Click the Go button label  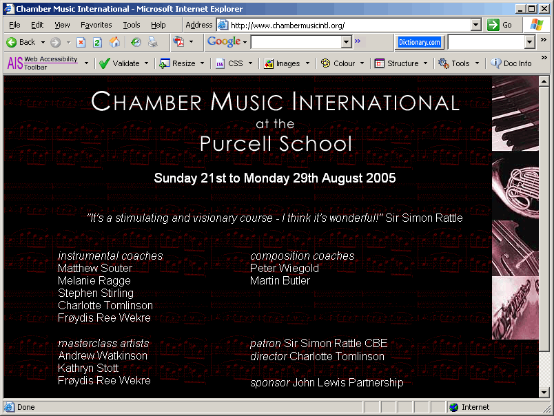point(507,25)
